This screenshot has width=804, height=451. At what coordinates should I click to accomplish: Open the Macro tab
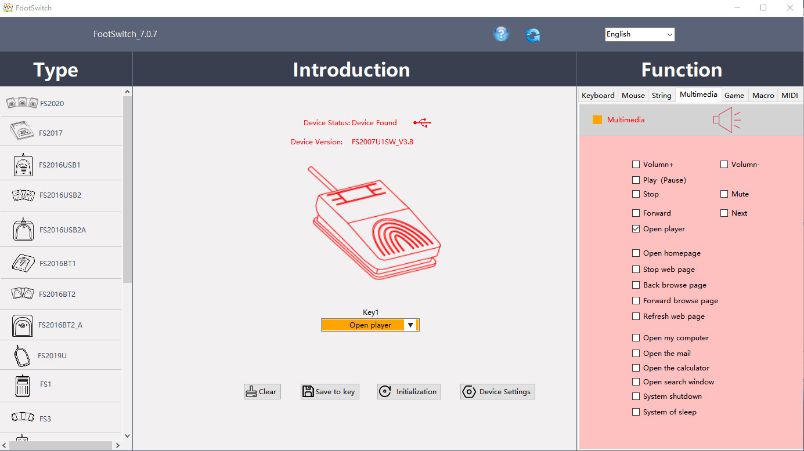pos(763,96)
